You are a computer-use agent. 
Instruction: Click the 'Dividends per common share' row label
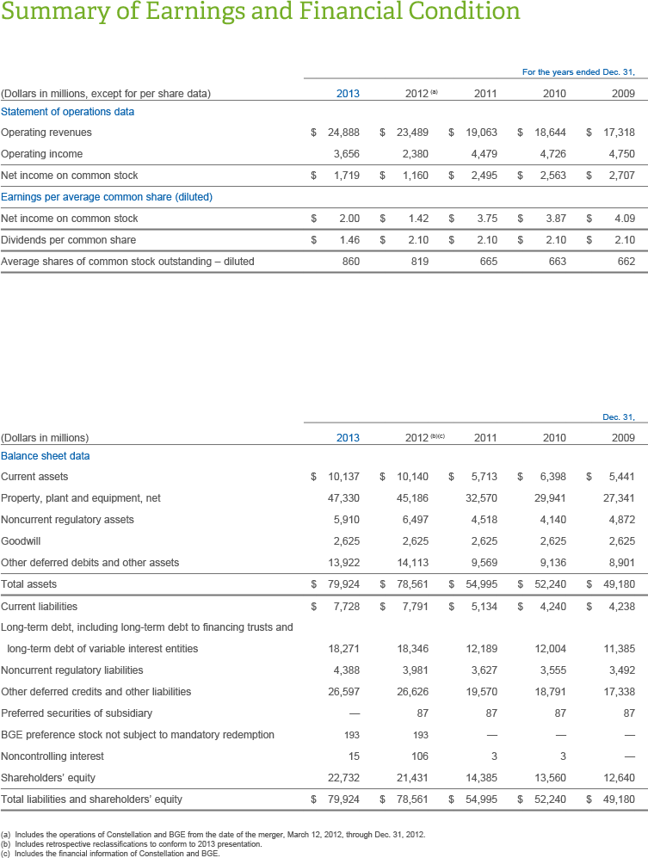pos(68,240)
